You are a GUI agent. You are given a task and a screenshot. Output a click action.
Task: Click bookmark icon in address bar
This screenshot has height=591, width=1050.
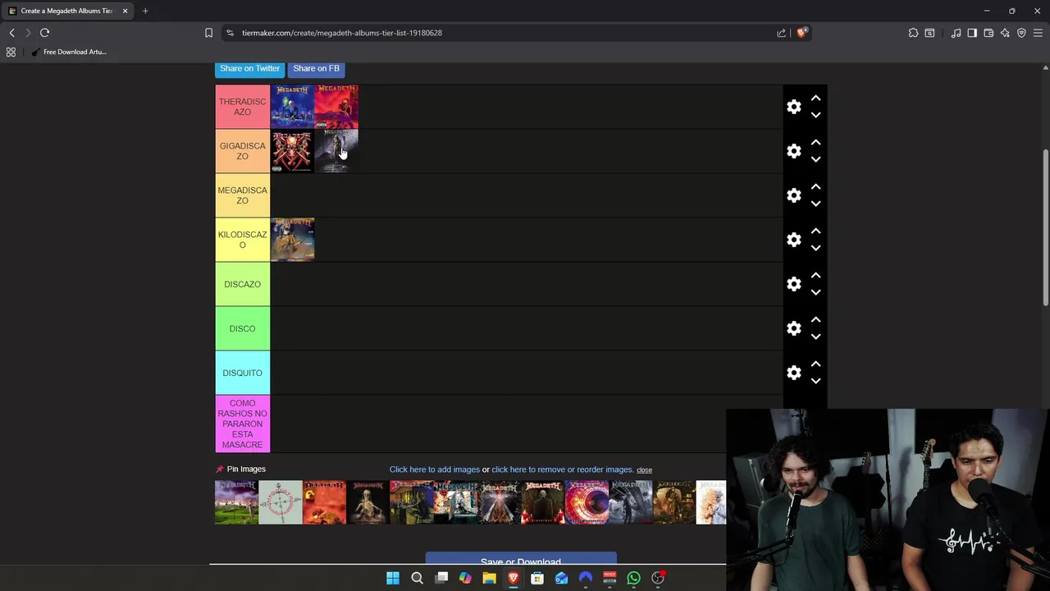[208, 33]
